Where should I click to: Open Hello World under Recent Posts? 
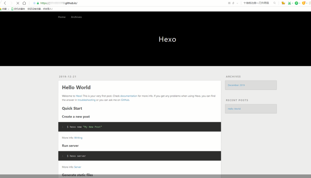tap(234, 109)
